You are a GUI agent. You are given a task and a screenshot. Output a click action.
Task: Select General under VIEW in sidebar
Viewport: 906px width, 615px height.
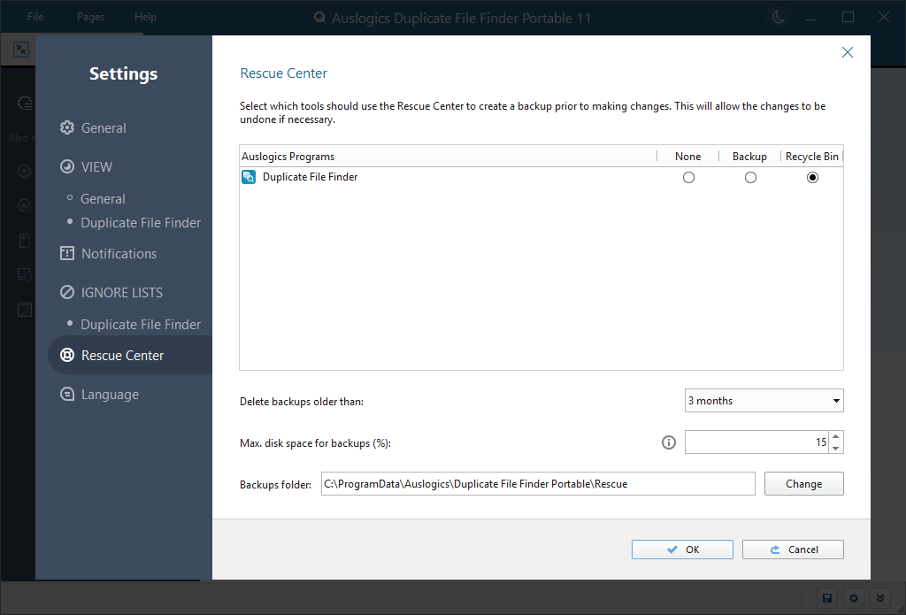pos(103,199)
